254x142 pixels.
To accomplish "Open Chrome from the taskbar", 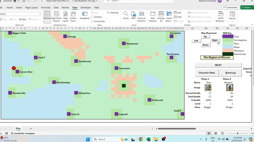I will 141,139.
